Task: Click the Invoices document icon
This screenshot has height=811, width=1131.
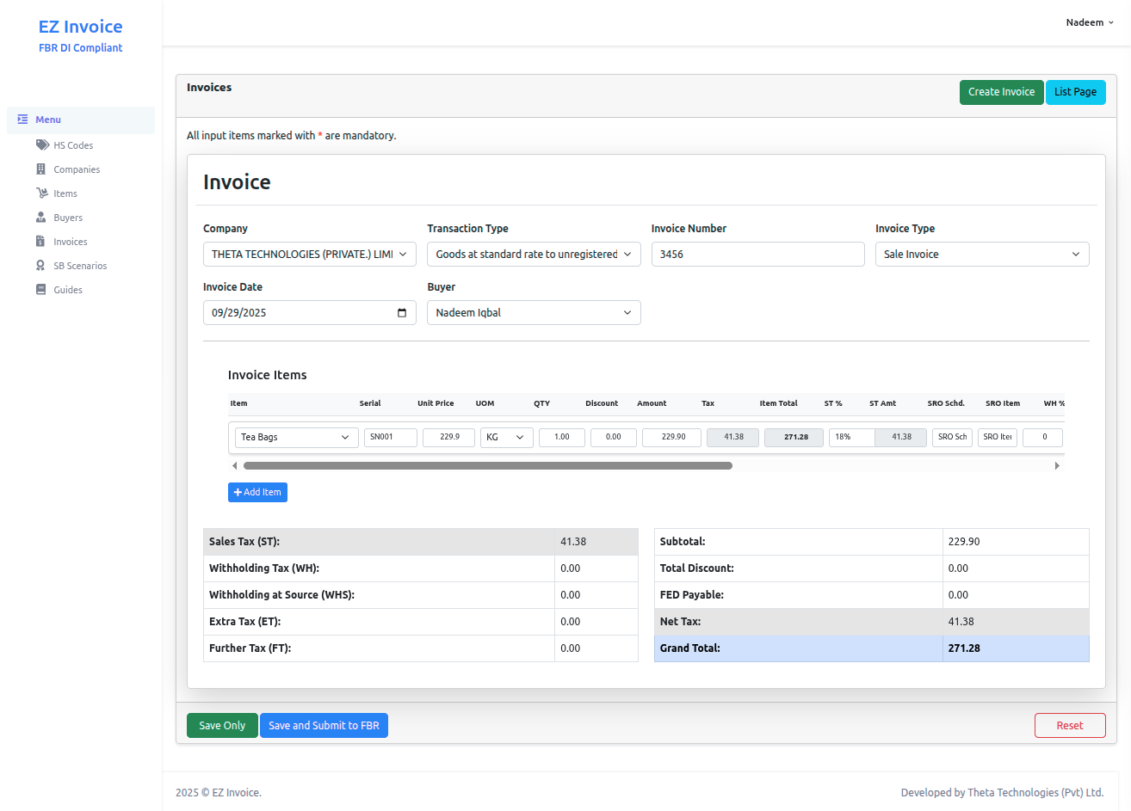Action: tap(40, 242)
